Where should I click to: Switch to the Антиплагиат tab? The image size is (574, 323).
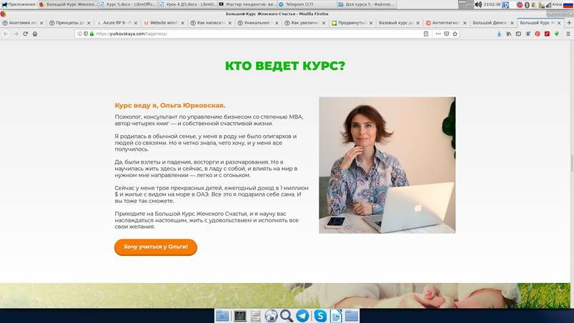coord(446,23)
